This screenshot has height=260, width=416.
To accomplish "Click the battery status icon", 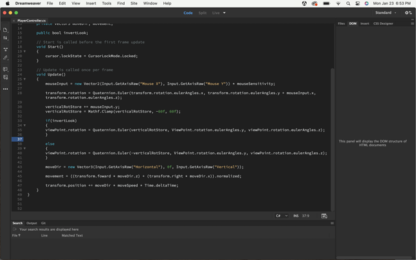I will click(x=326, y=3).
